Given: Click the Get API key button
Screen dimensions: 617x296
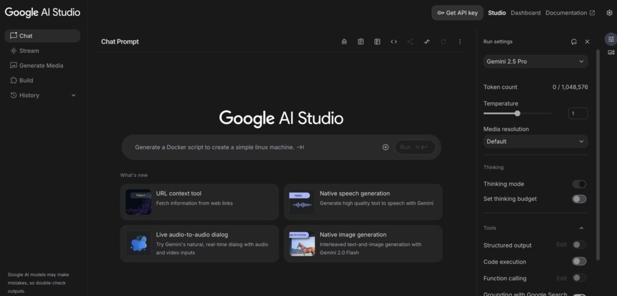Looking at the screenshot, I should 457,13.
